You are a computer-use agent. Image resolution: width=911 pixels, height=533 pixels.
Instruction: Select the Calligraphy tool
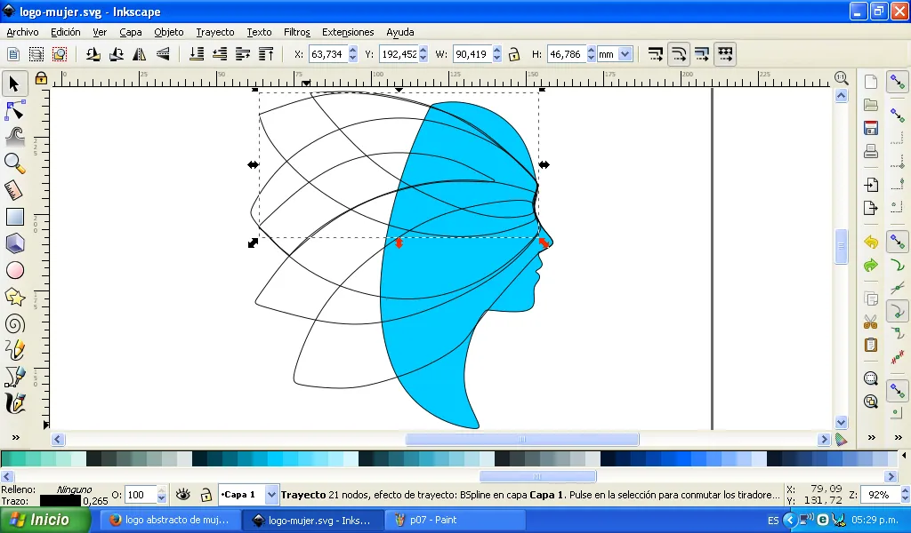pyautogui.click(x=14, y=403)
